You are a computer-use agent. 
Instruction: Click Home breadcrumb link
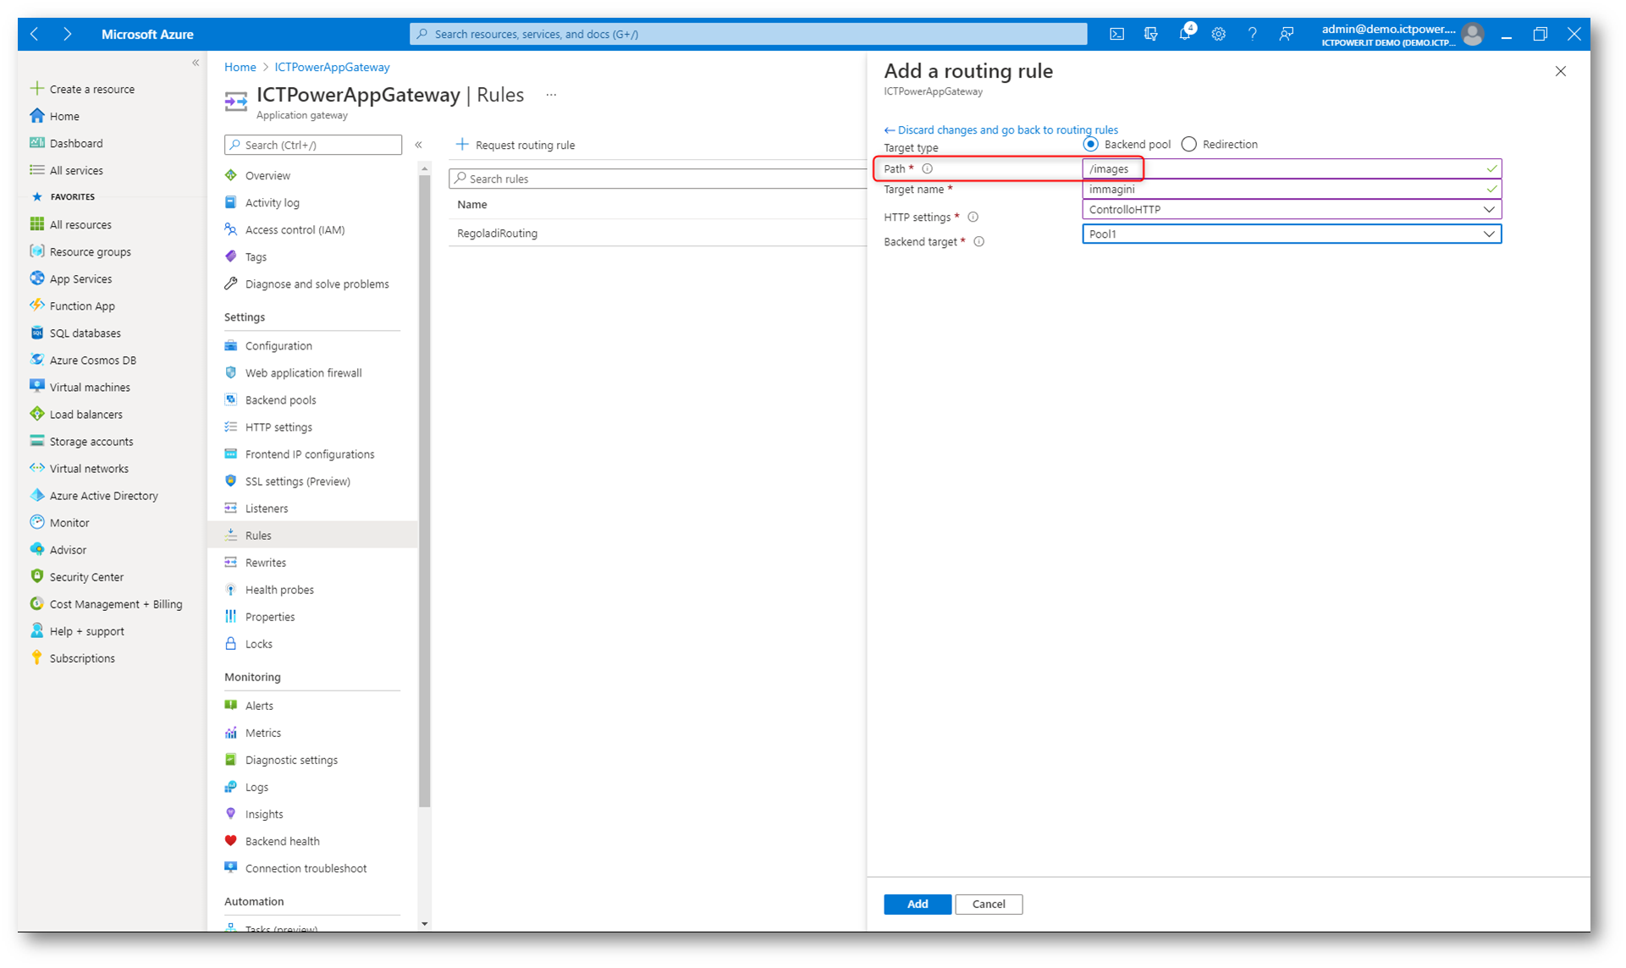pyautogui.click(x=240, y=67)
